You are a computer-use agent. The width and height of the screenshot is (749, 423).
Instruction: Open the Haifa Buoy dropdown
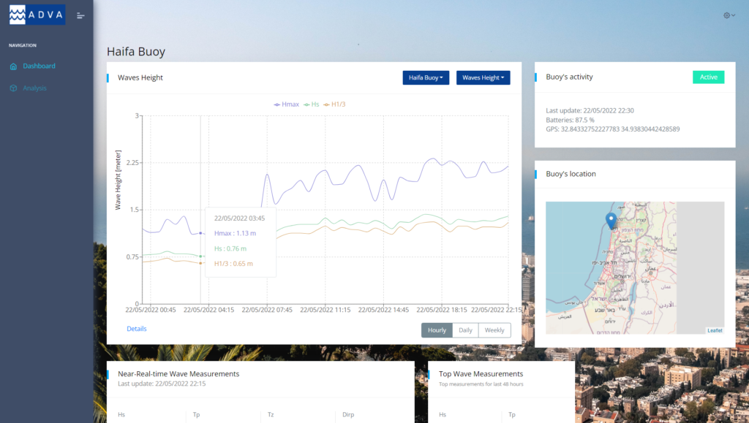point(426,77)
